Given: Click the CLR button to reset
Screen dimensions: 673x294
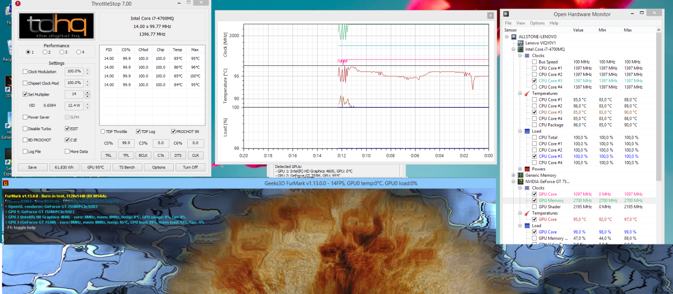Looking at the screenshot, I should point(196,155).
